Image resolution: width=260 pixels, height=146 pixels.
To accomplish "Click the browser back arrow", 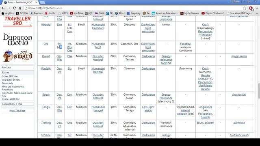I will [3, 8].
